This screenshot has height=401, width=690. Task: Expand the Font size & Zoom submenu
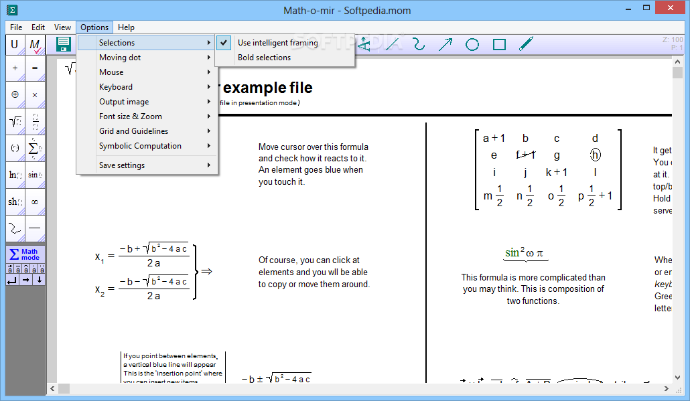[x=147, y=116]
